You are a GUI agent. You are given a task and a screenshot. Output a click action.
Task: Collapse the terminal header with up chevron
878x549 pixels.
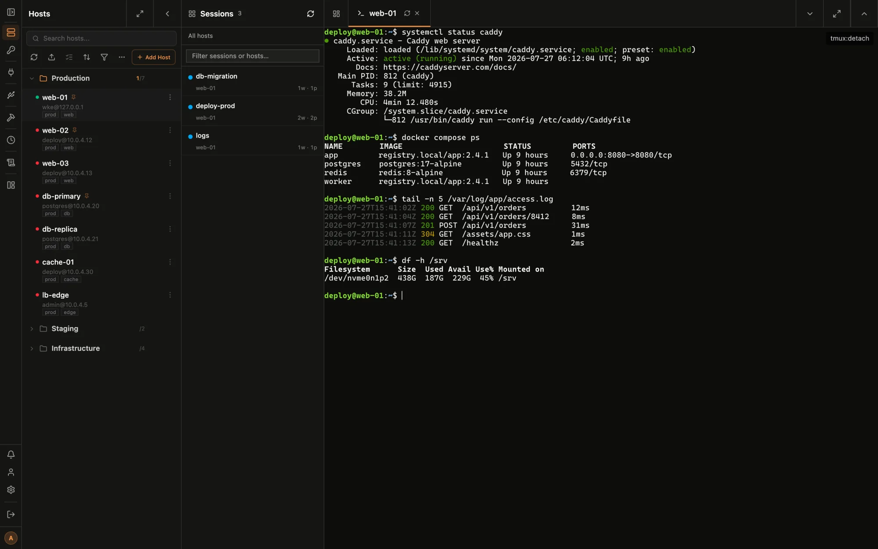[864, 14]
